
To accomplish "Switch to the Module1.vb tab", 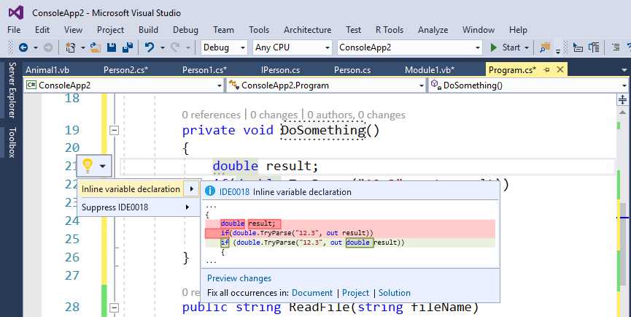I will coord(430,70).
